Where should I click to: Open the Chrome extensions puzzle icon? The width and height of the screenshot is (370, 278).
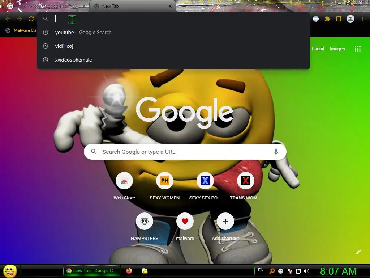[x=327, y=19]
